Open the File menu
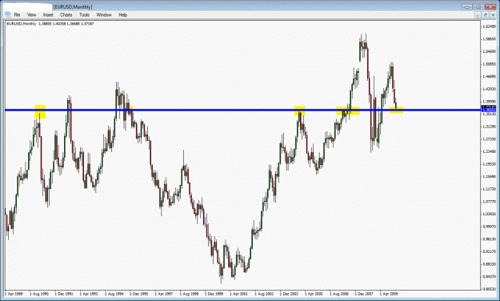 tap(17, 14)
